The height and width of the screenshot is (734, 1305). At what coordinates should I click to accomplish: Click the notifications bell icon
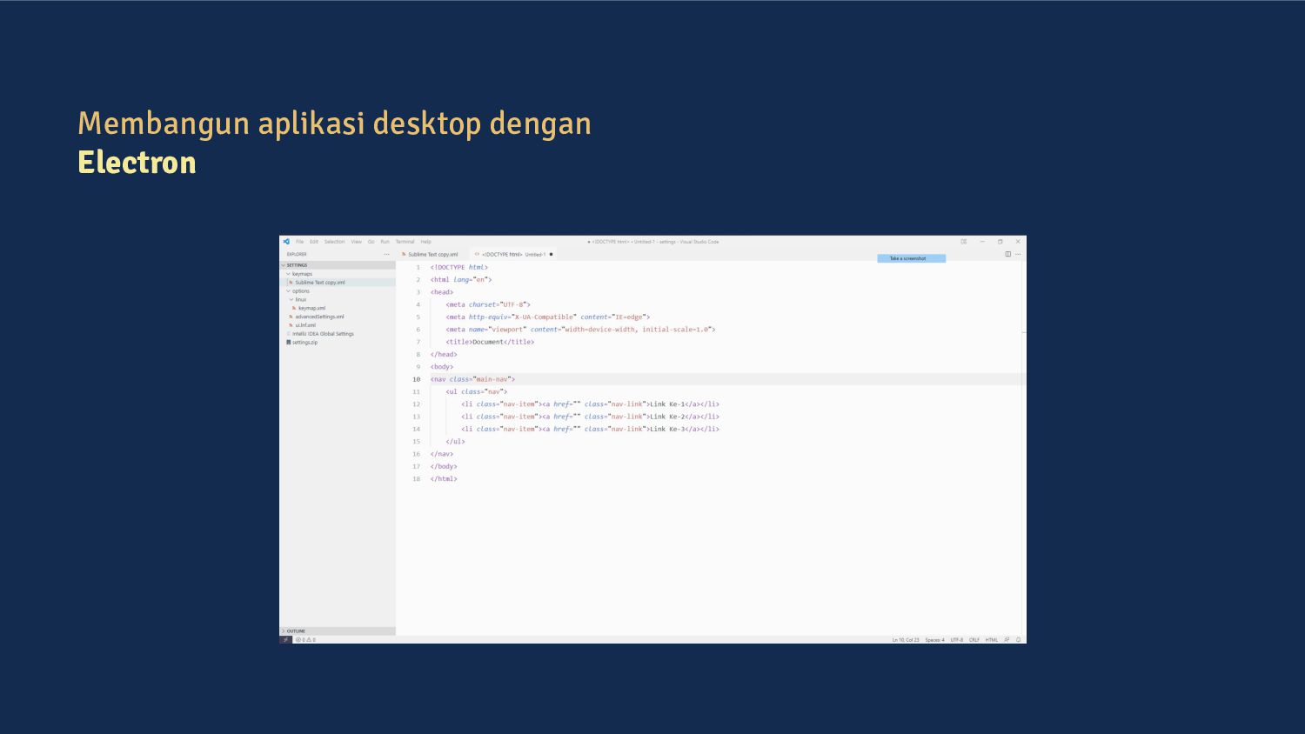(x=1019, y=640)
